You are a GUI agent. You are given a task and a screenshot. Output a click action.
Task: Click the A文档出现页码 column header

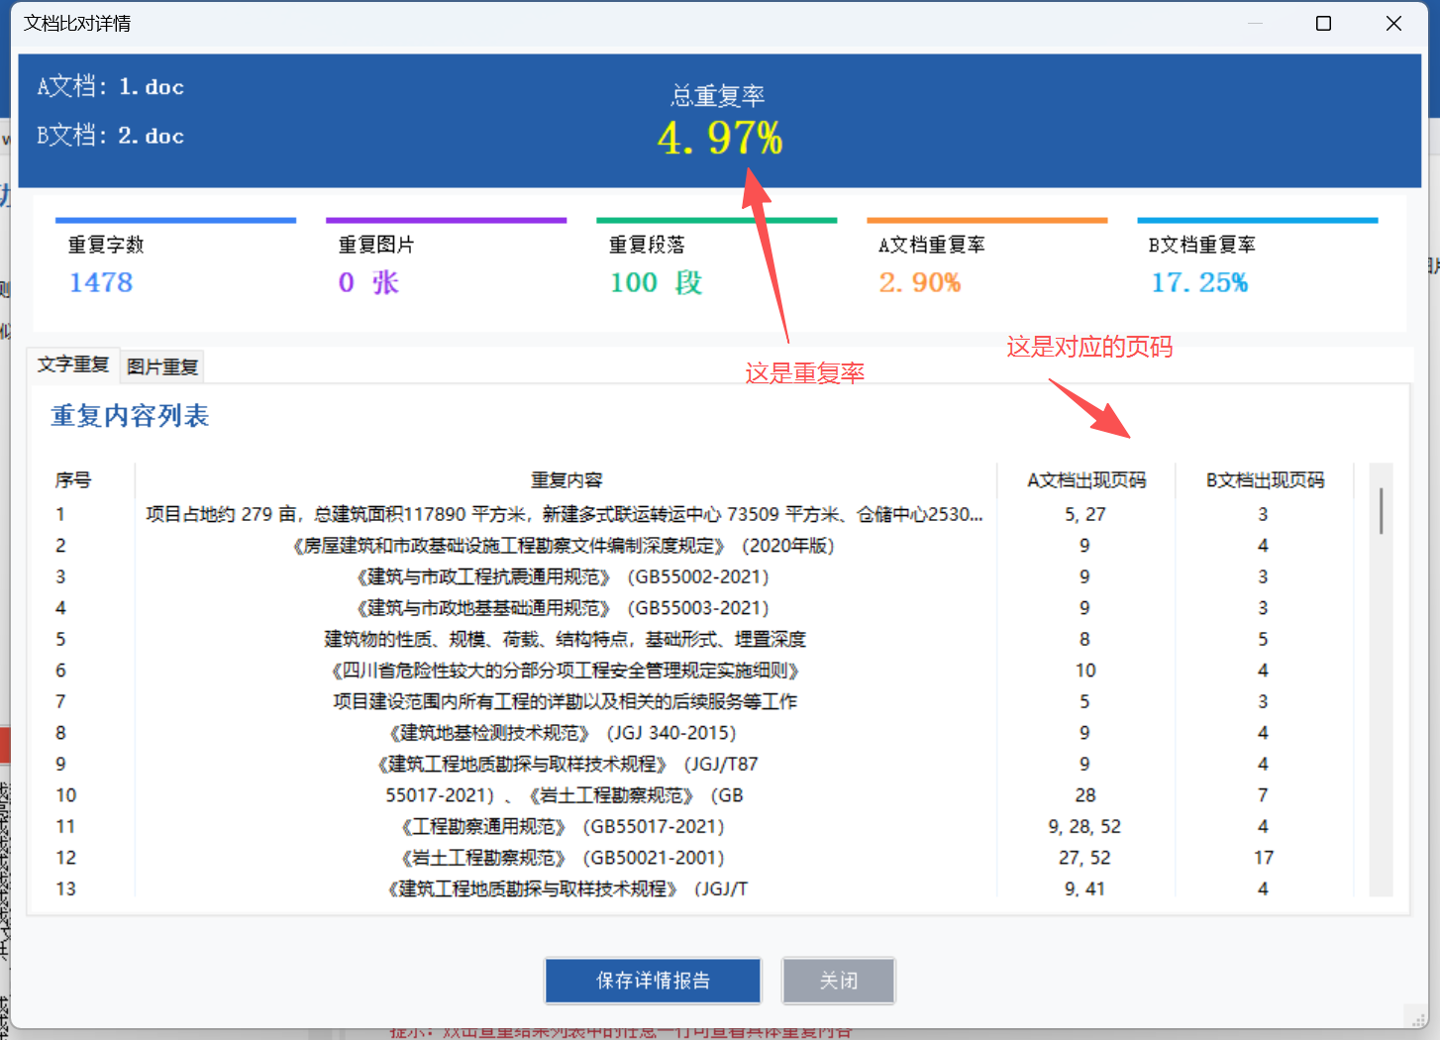tap(1085, 480)
